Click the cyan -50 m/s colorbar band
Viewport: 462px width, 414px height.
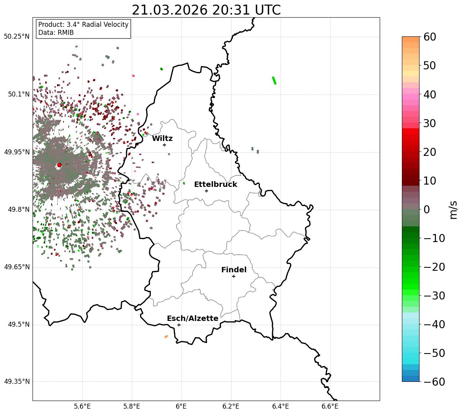[411, 355]
